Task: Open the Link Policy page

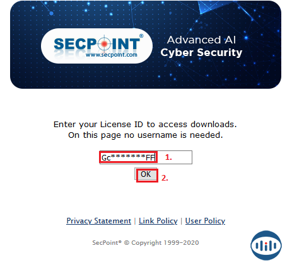Action: click(x=158, y=221)
